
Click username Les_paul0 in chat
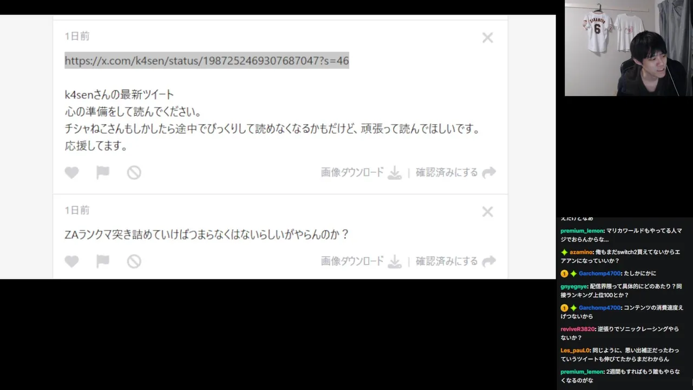tap(575, 350)
